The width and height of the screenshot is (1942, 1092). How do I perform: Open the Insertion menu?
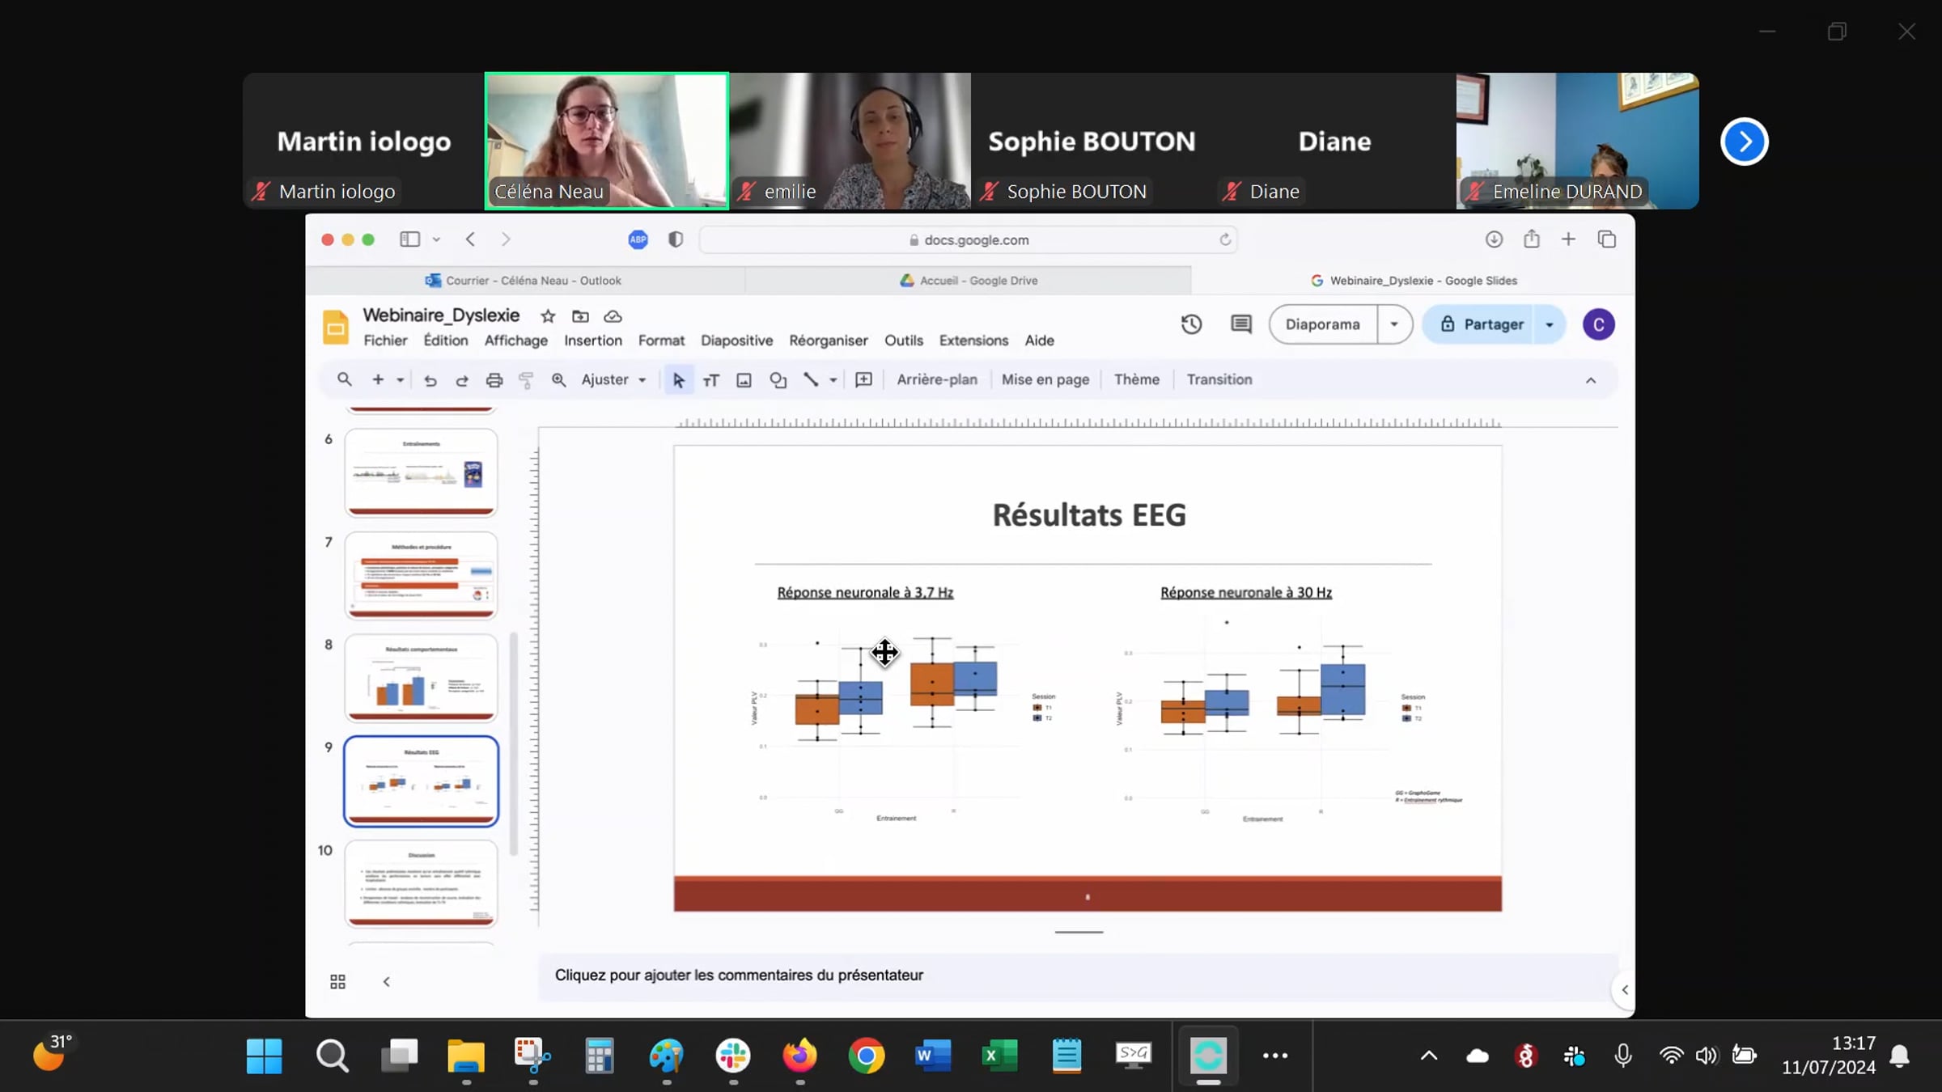(592, 341)
